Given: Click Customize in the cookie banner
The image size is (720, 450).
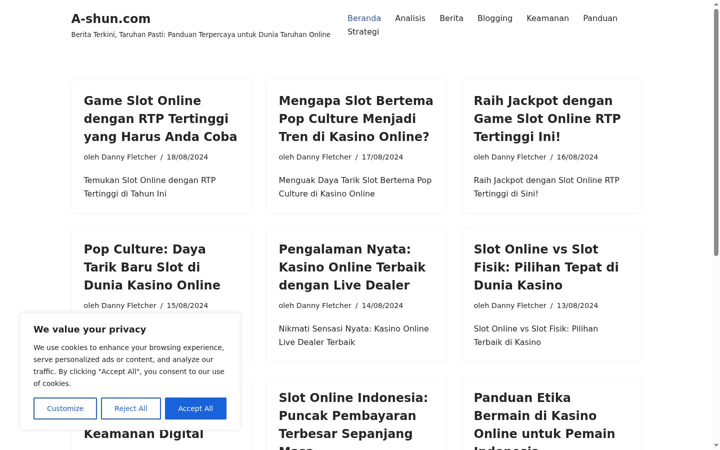Looking at the screenshot, I should point(65,408).
